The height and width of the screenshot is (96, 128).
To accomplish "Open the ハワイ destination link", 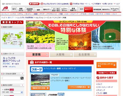I will 14,14.
